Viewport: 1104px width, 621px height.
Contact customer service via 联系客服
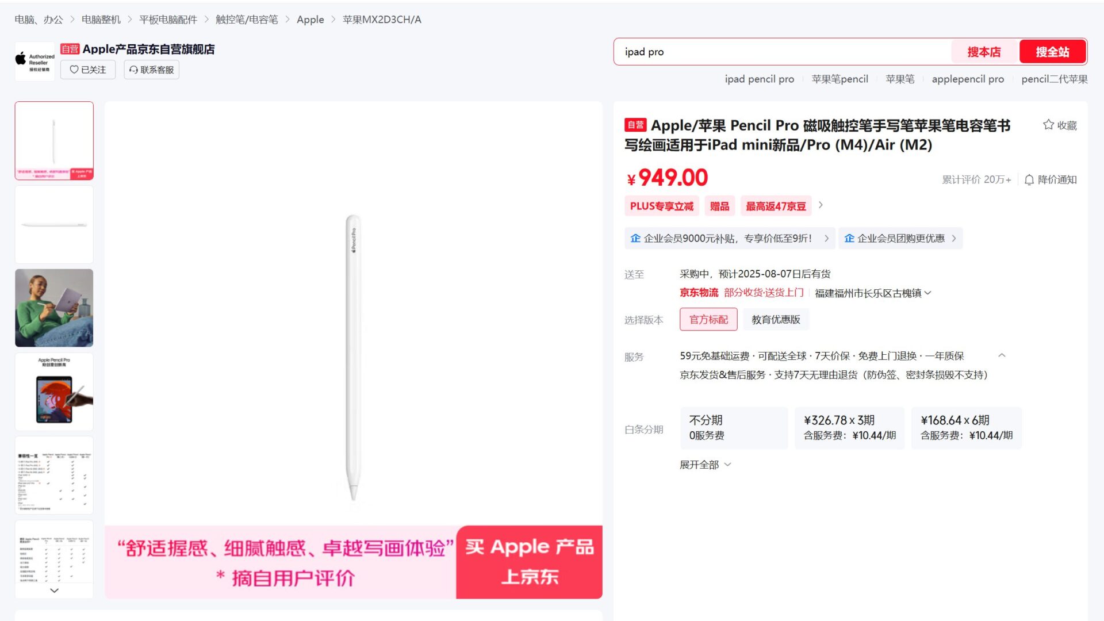pyautogui.click(x=151, y=70)
